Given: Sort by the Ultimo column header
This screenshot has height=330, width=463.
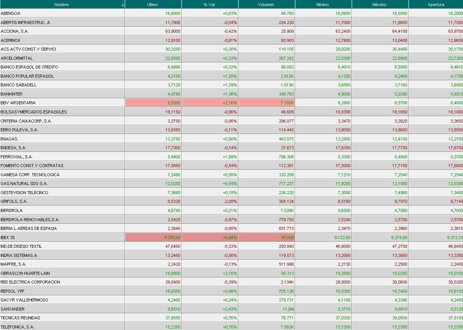Looking at the screenshot, I should [x=153, y=5].
